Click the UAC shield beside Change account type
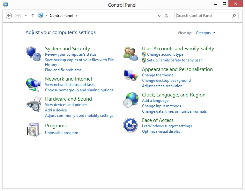Viewport: 245px width, 191px height. click(144, 54)
